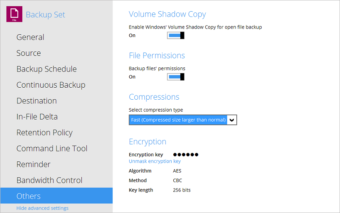This screenshot has width=340, height=213.
Task: Go to Command Line Tool section
Action: pos(52,148)
